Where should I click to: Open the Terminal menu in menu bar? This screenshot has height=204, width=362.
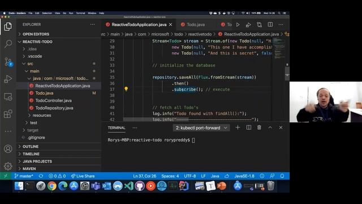pyautogui.click(x=80, y=13)
